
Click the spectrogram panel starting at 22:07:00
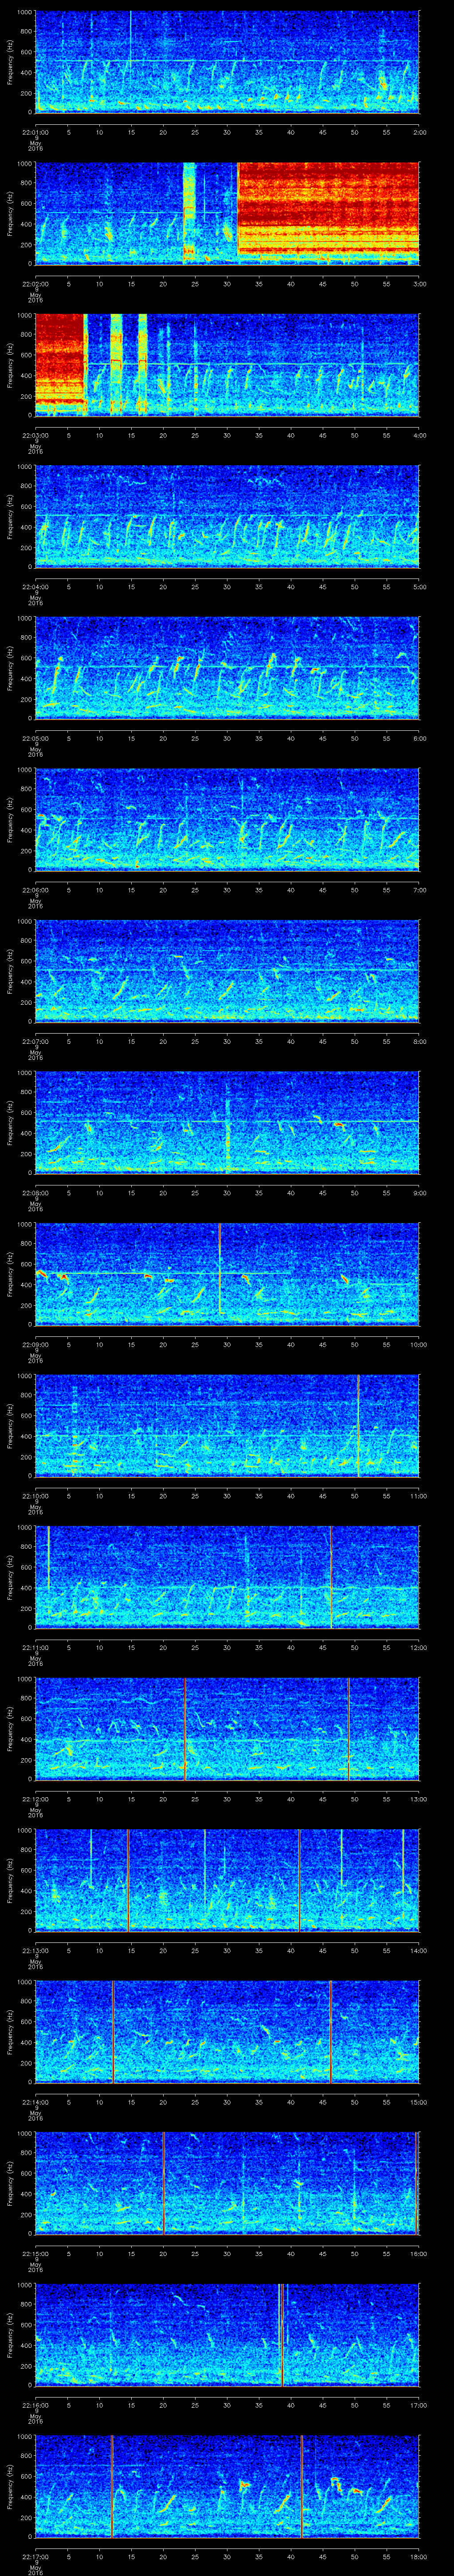tap(227, 971)
